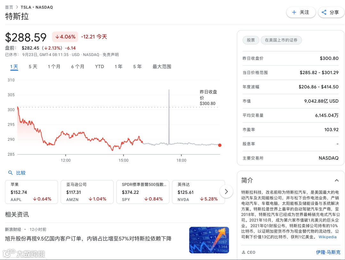The height and width of the screenshot is (260, 345).
Task: Click the 在美国上市的证券 chip
Action: pos(281,40)
